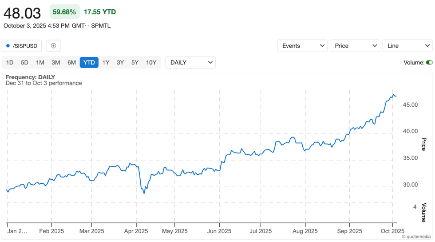Select the 10Y time range
The height and width of the screenshot is (242, 435).
[x=151, y=62]
